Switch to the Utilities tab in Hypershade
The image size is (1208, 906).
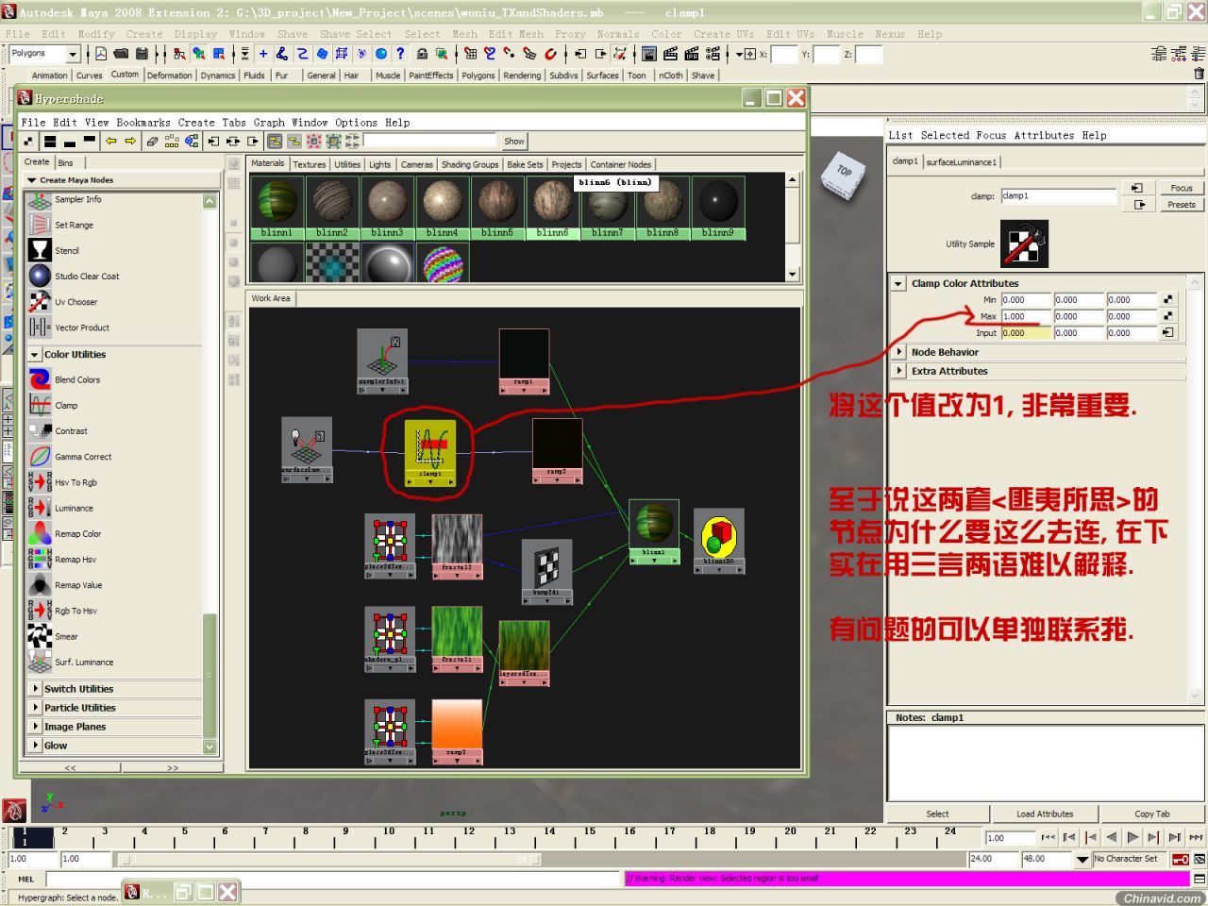click(347, 164)
